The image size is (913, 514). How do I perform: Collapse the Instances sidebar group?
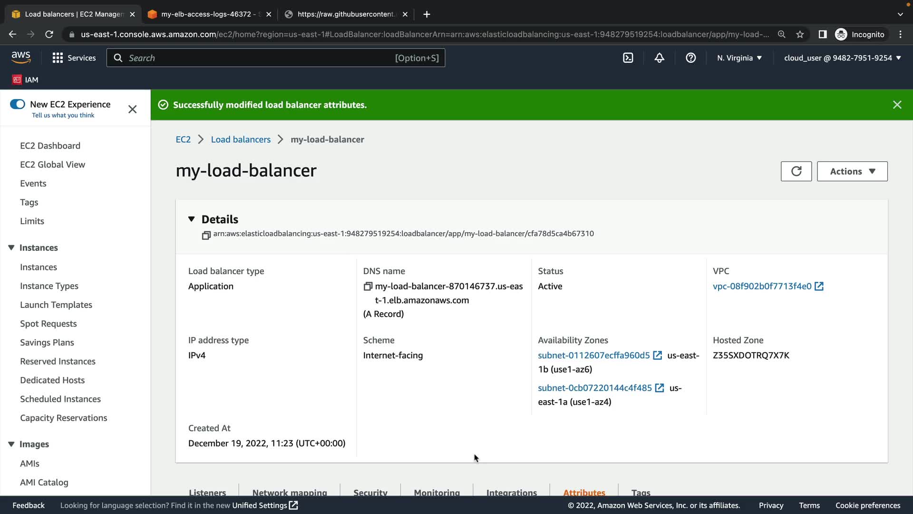pos(11,248)
